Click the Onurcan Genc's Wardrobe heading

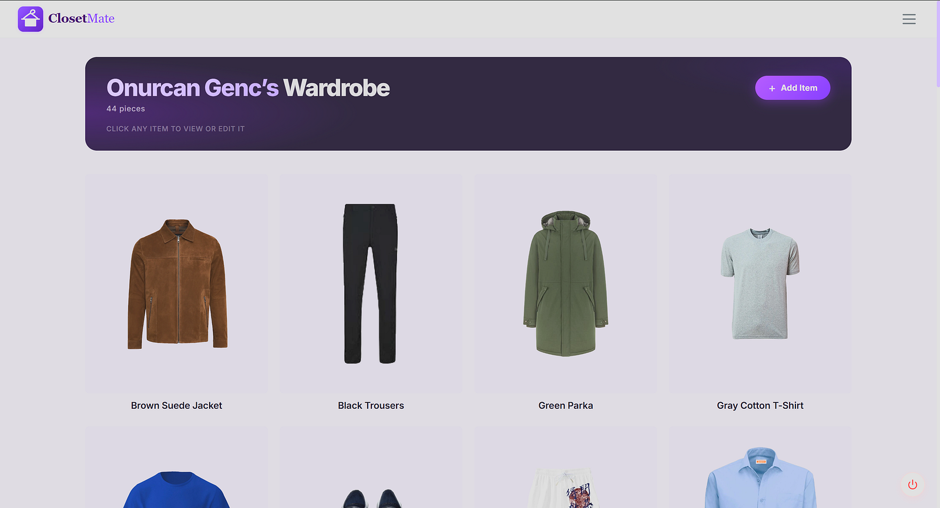[248, 88]
